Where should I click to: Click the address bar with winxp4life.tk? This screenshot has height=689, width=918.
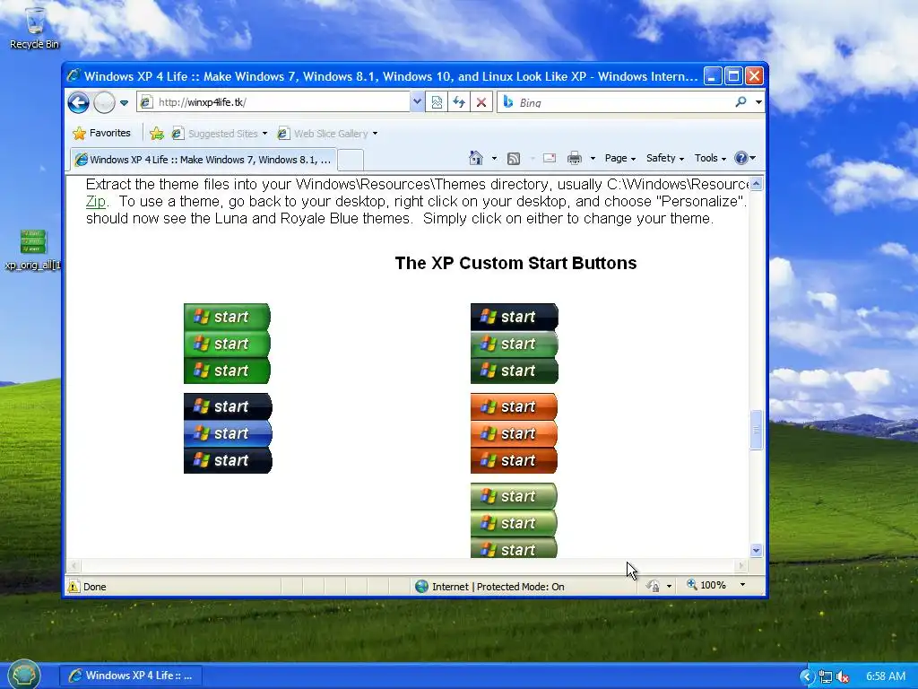click(x=273, y=102)
